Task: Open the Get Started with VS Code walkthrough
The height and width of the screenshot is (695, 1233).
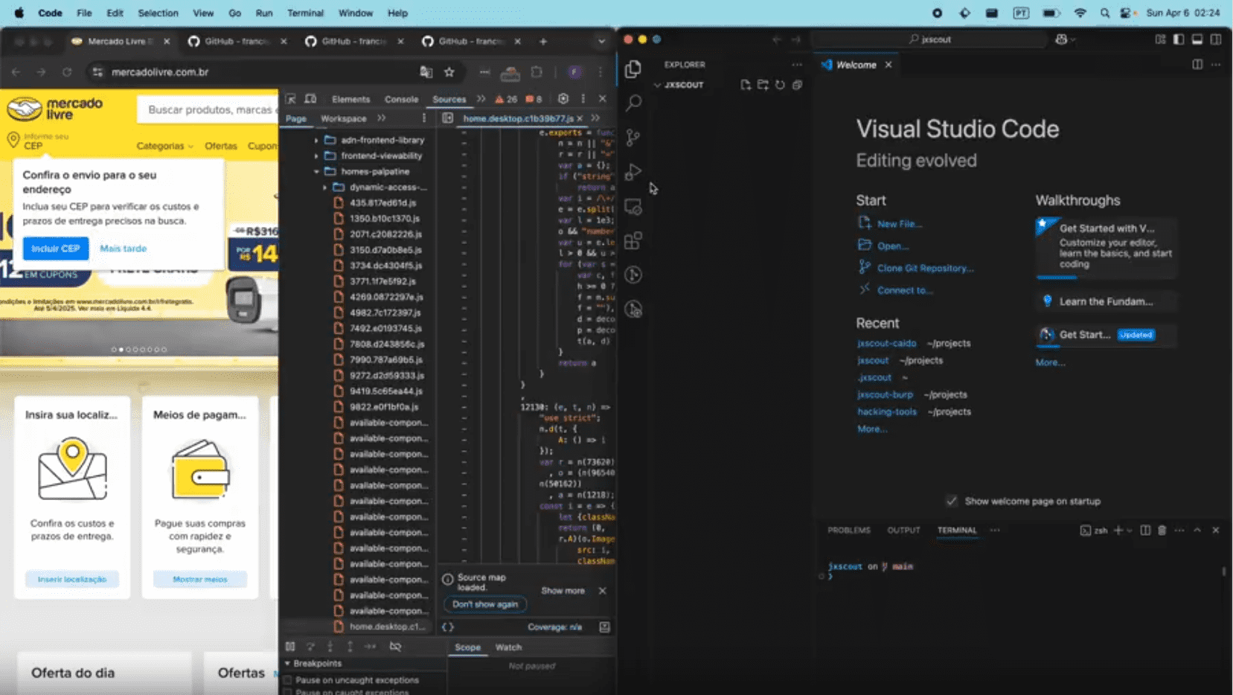Action: tap(1107, 248)
